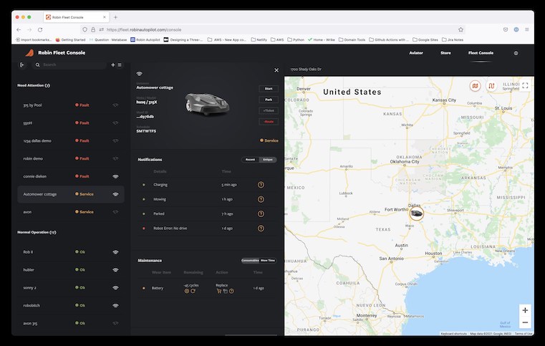Screen dimensions: 545x346
Task: Collapse the sidebar with the exit arrow icon
Action: 22,64
